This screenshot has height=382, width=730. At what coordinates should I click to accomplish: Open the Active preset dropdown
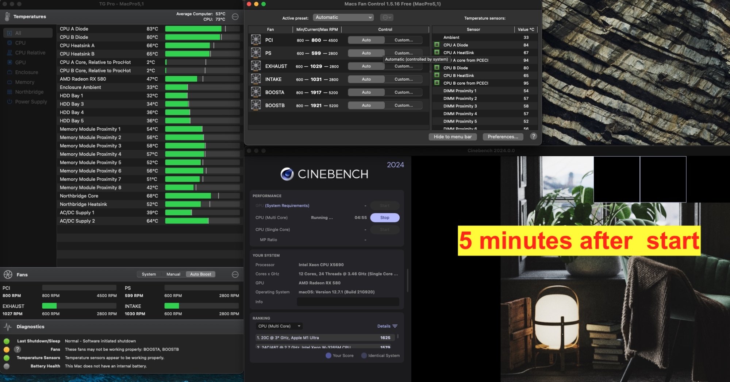point(343,18)
